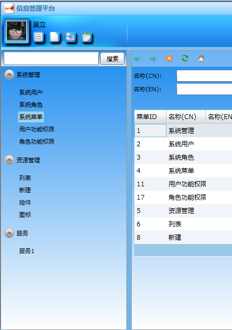Image resolution: width=232 pixels, height=330 pixels.
Task: Click the calendar icon in header
Action: coord(86,37)
